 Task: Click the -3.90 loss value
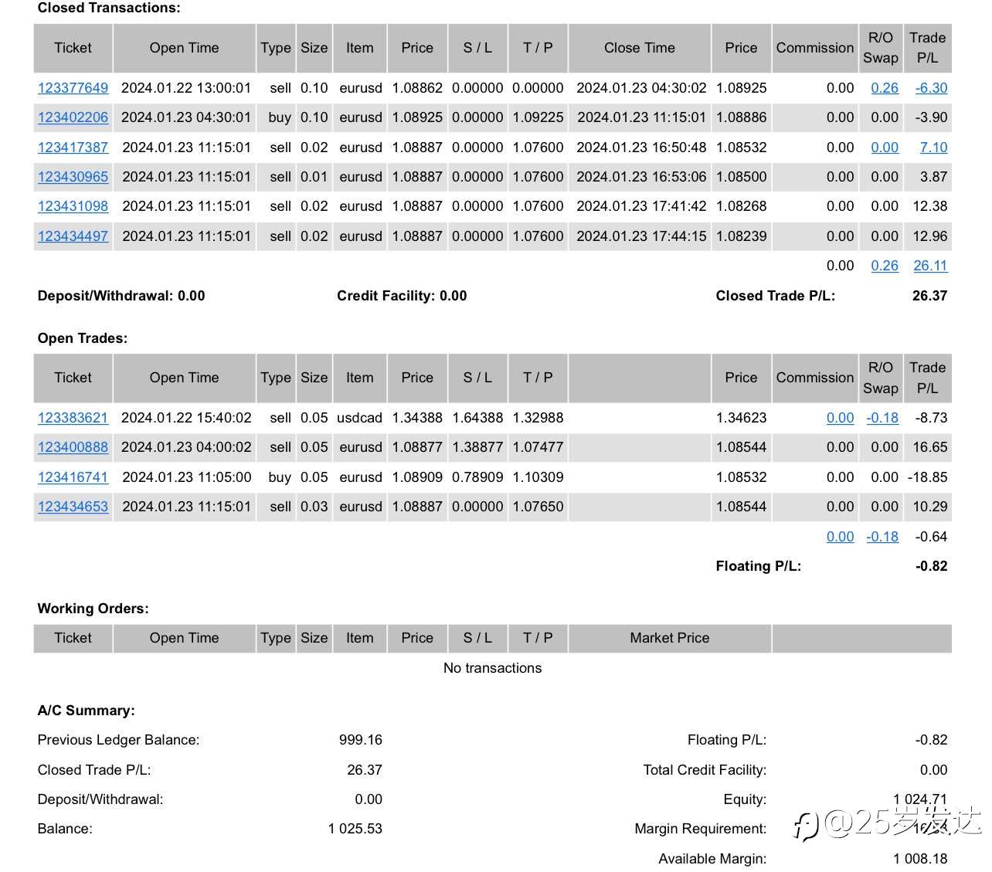coord(931,117)
